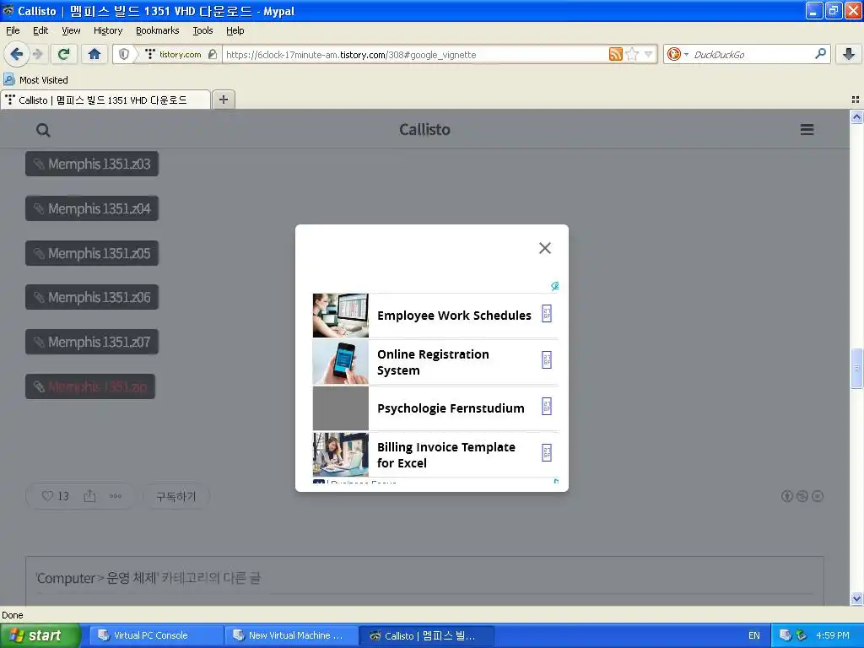Go back with the browser Back arrow

pos(16,54)
